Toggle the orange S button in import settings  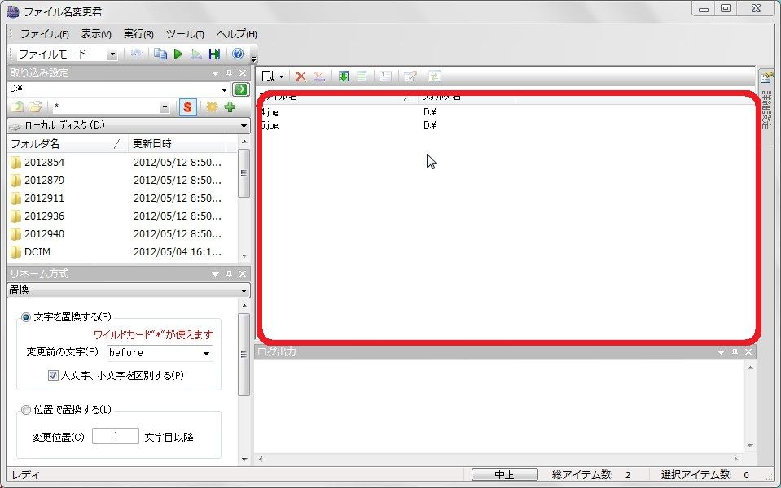click(x=188, y=106)
